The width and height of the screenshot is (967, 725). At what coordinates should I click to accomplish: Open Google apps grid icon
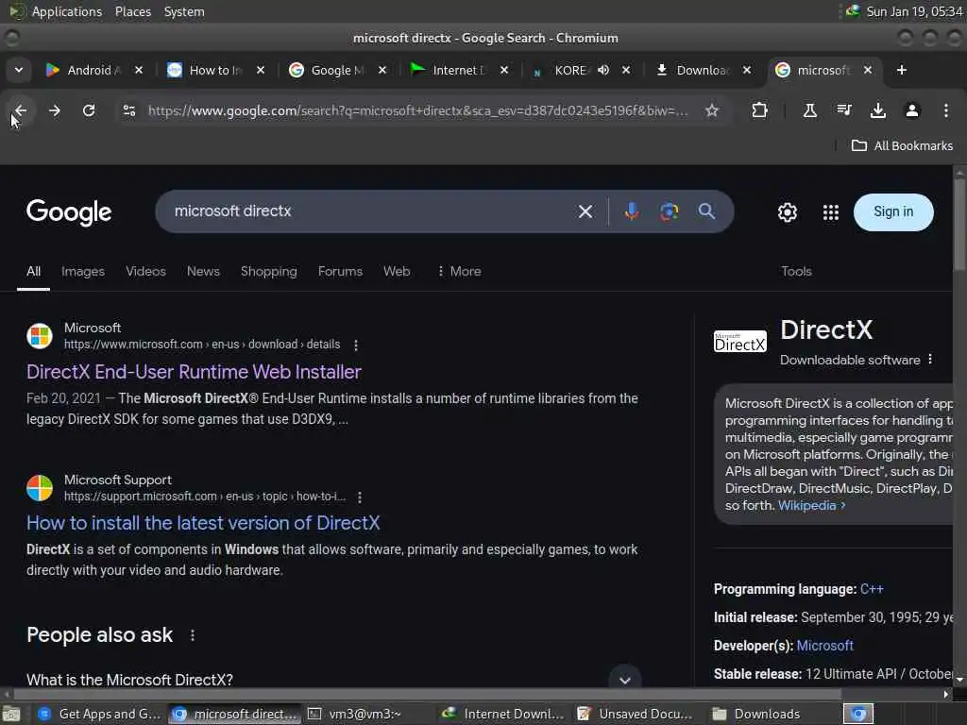[x=831, y=212]
